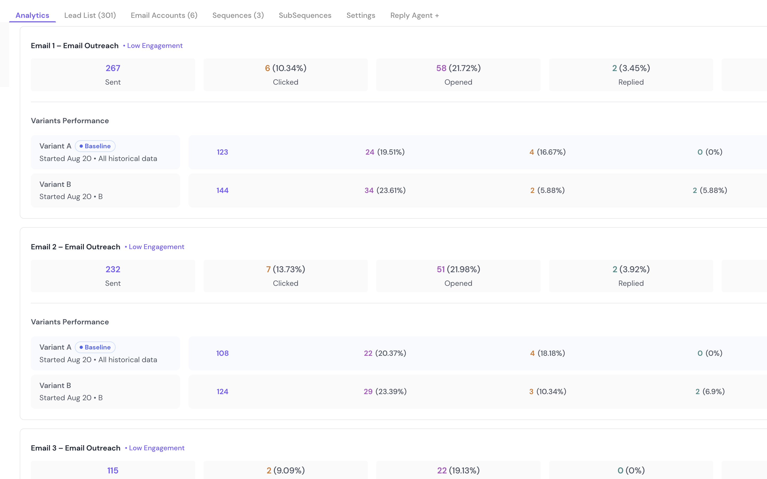The height and width of the screenshot is (479, 767).
Task: Open the Reply Agent + tab
Action: click(415, 15)
